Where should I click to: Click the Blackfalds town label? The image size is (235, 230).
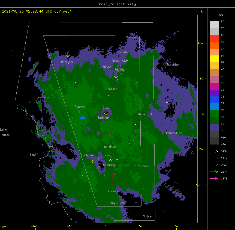[120, 61]
